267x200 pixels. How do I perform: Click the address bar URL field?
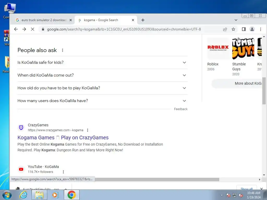click(x=124, y=29)
